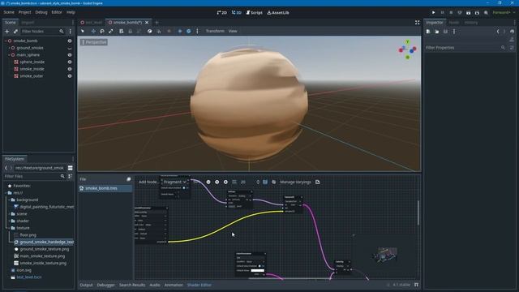Open object history list in the Inspector
Image resolution: width=519 pixels, height=292 pixels.
(512, 32)
